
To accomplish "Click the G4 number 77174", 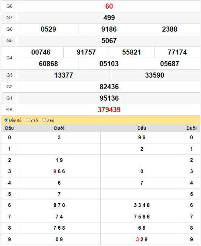I will pyautogui.click(x=177, y=52).
